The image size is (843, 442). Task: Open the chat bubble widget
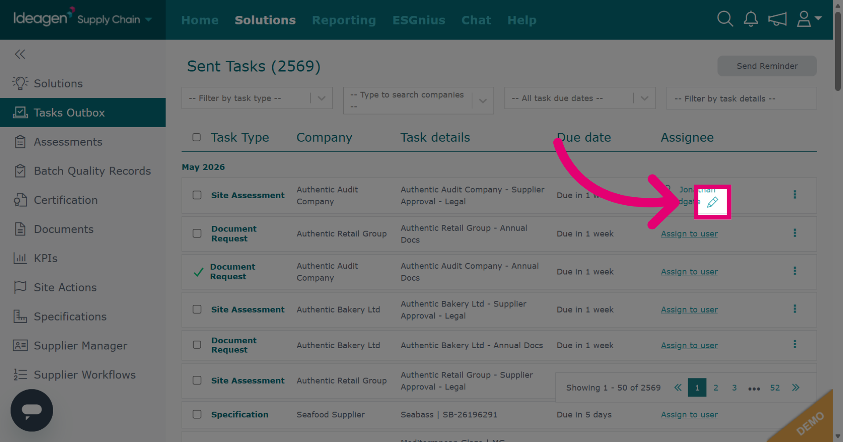click(32, 410)
